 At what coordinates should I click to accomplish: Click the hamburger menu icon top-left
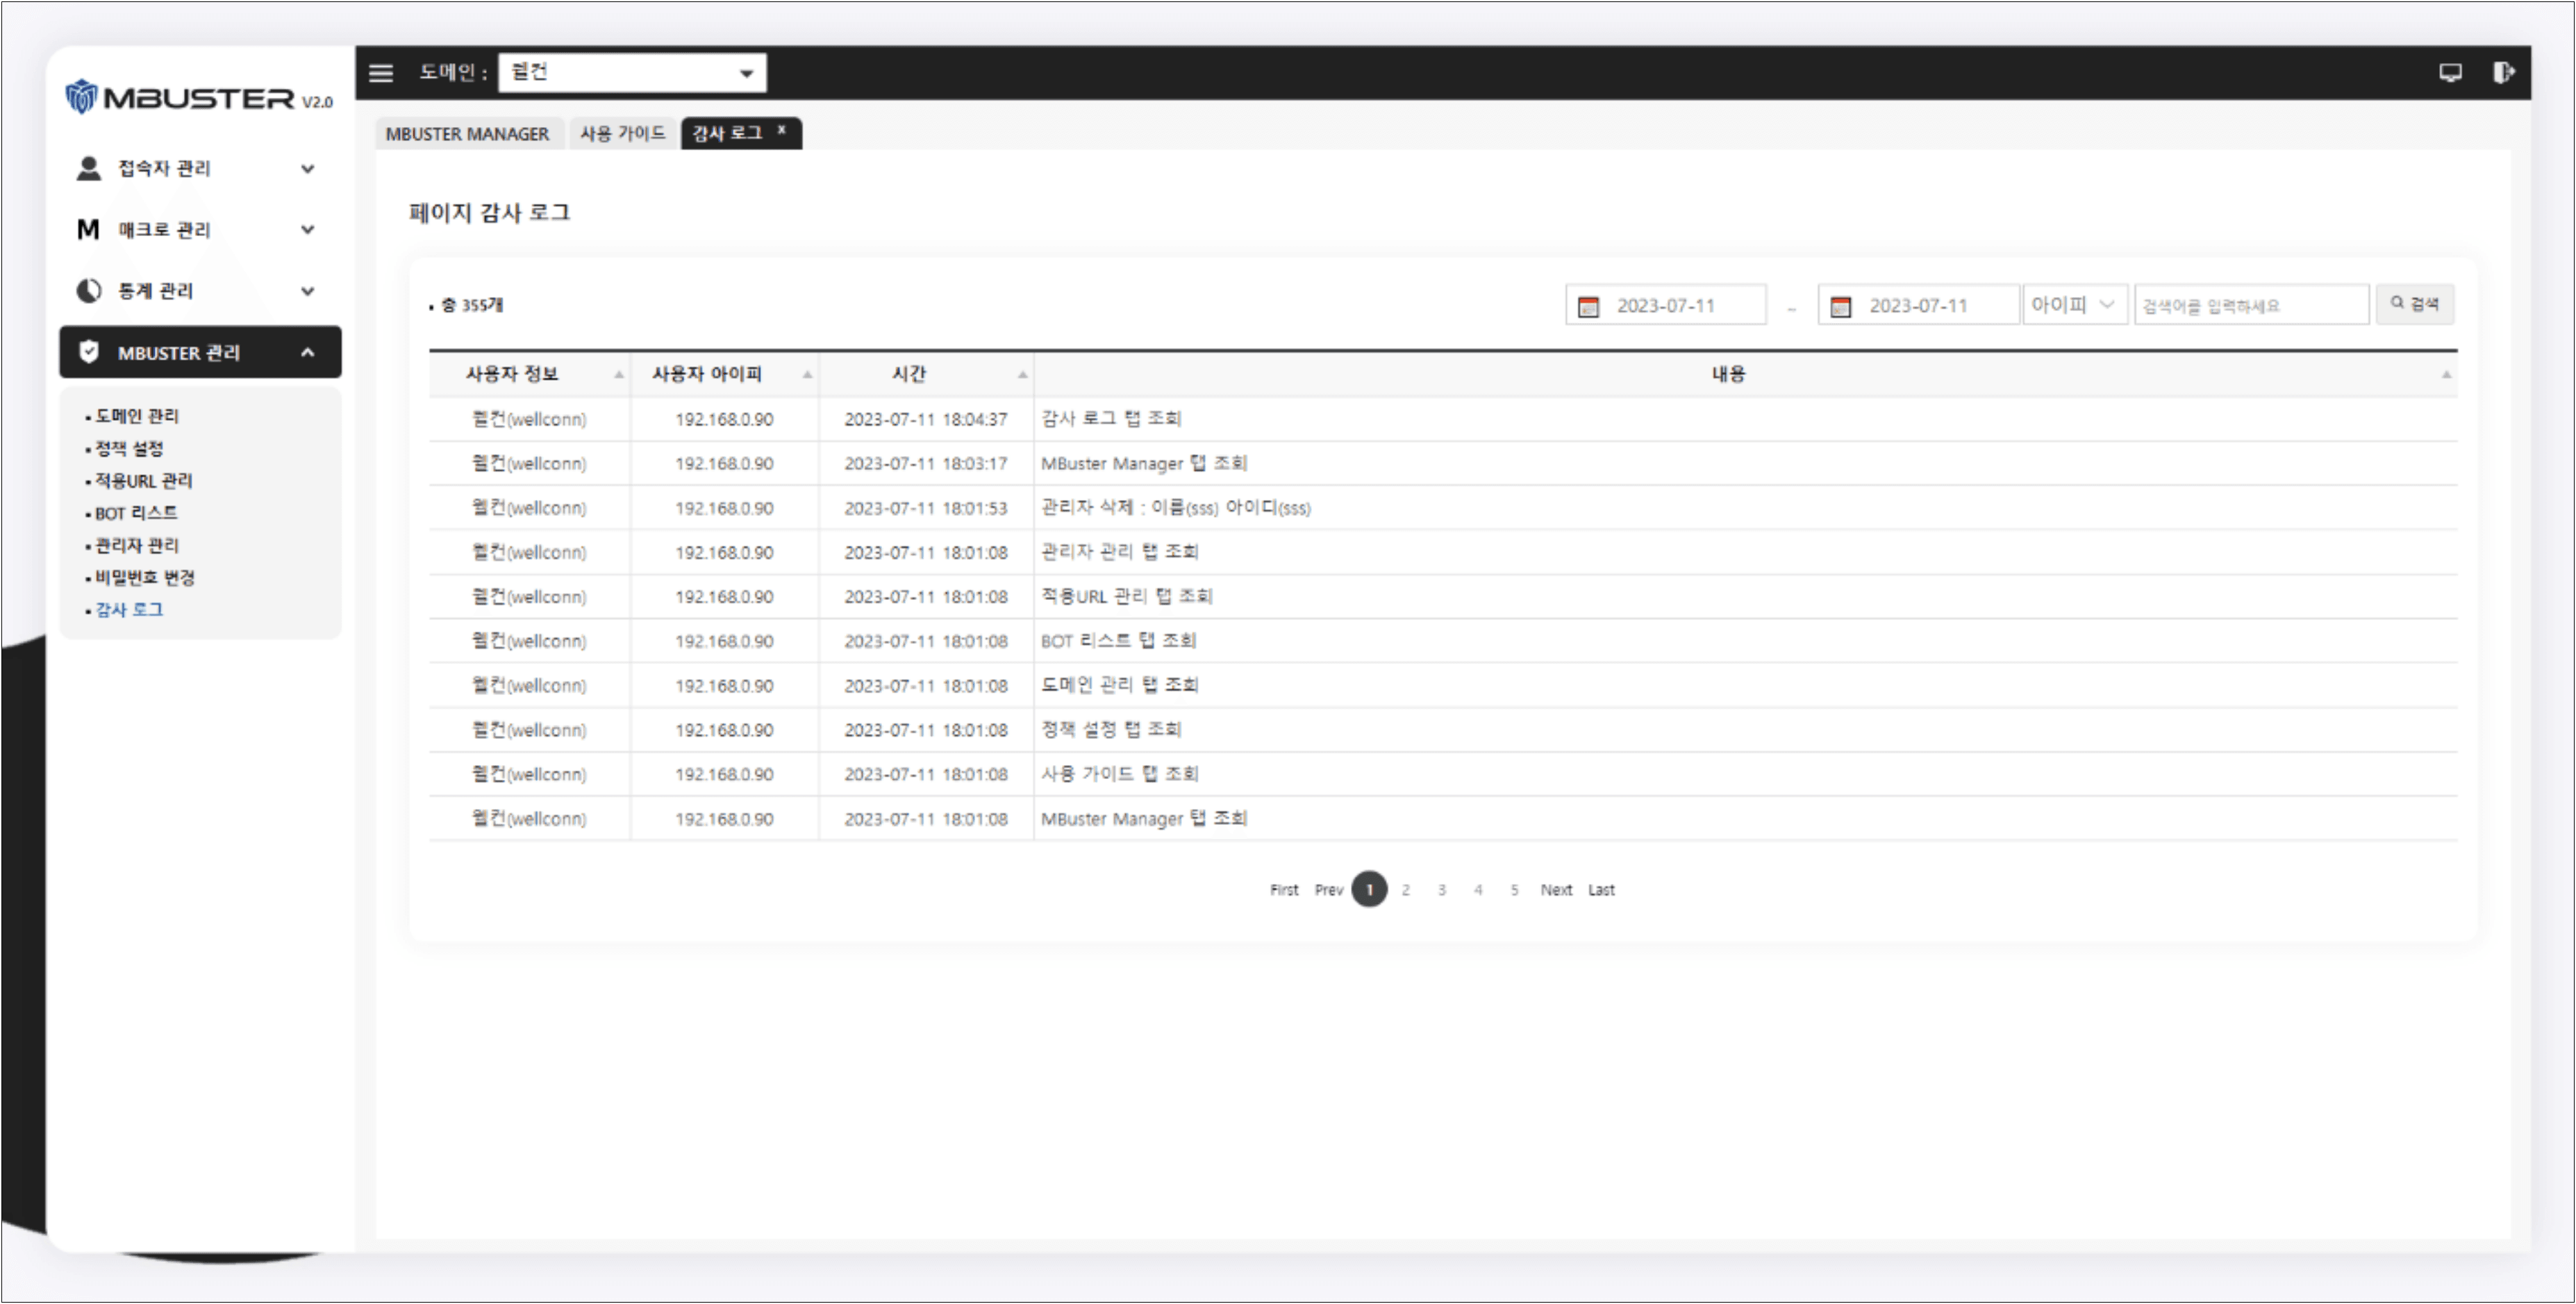(x=383, y=72)
